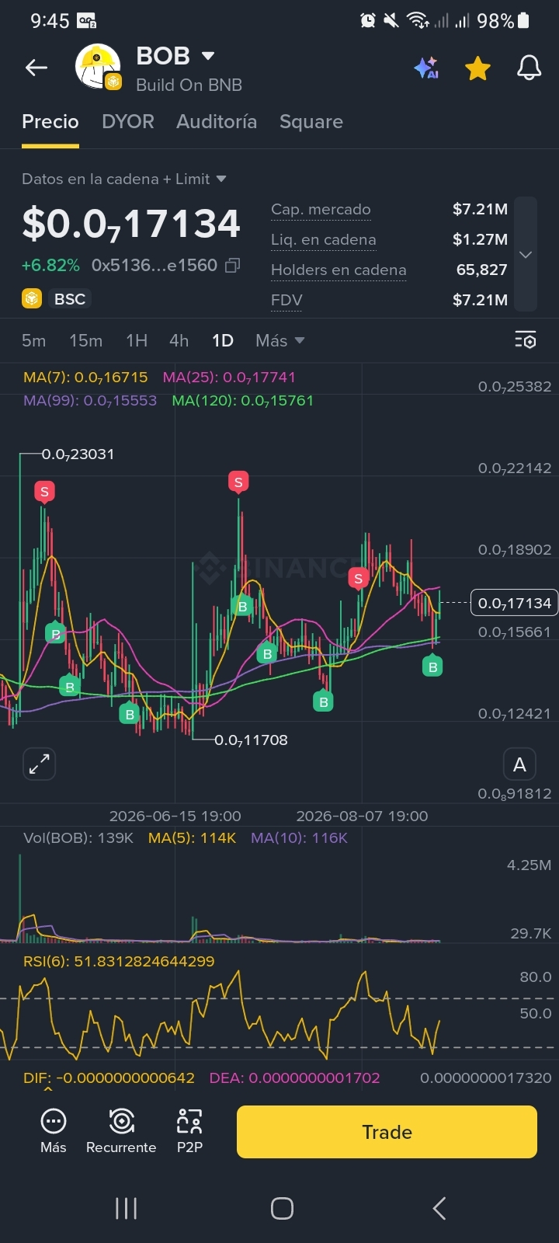Tap the top-center S sell marker
Viewport: 559px width, 1243px height.
pos(238,482)
